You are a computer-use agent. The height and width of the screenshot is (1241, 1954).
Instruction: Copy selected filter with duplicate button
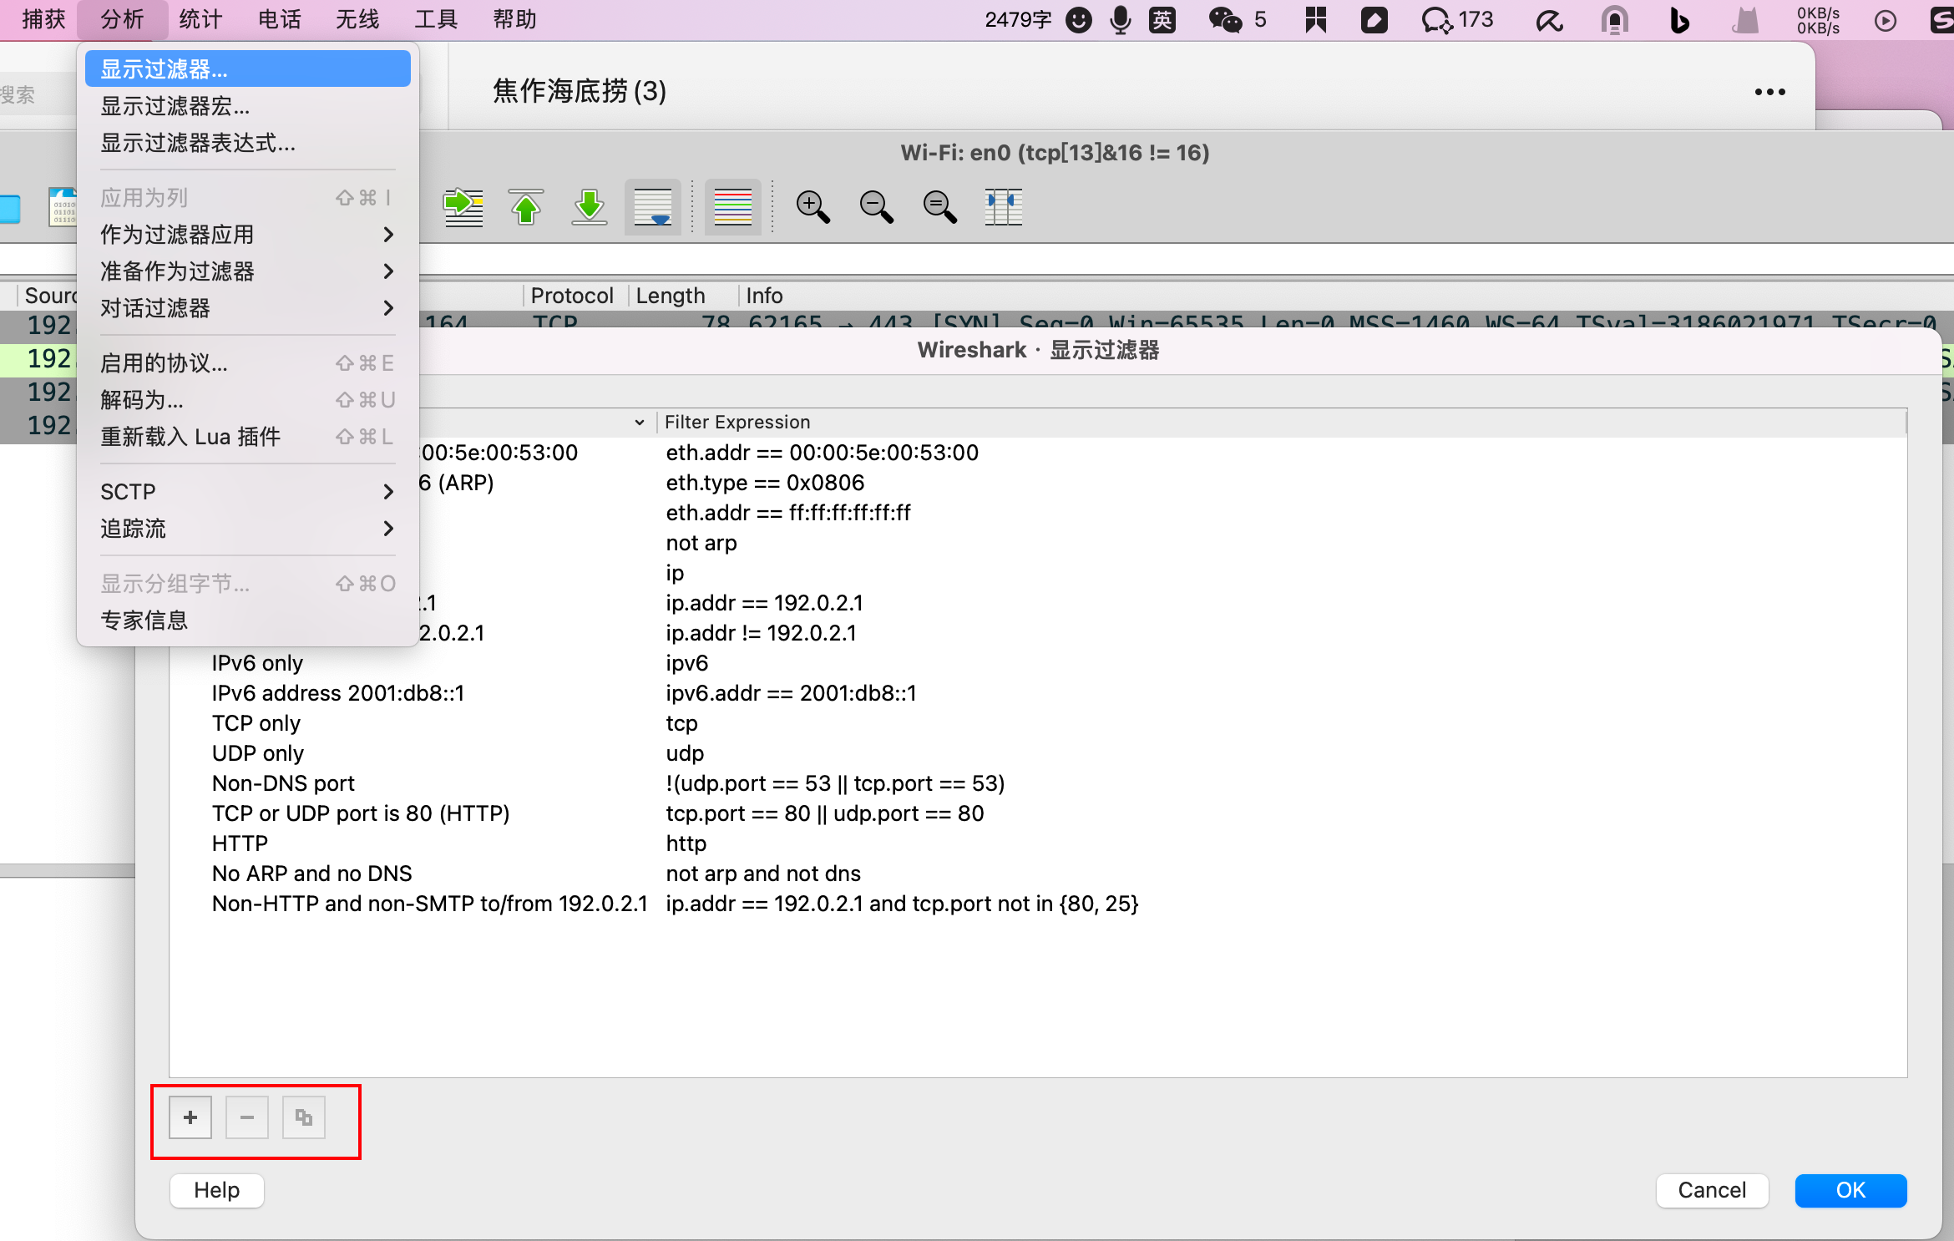pos(303,1117)
